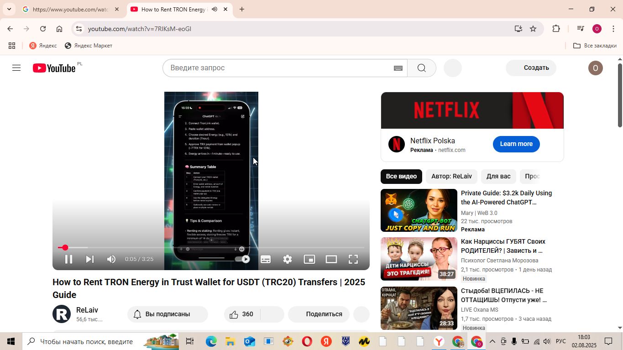Open Microsoft Edge in taskbar
The width and height of the screenshot is (623, 350).
pos(211,341)
